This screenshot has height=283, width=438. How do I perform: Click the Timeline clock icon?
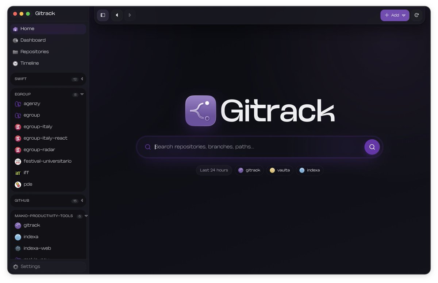point(15,63)
